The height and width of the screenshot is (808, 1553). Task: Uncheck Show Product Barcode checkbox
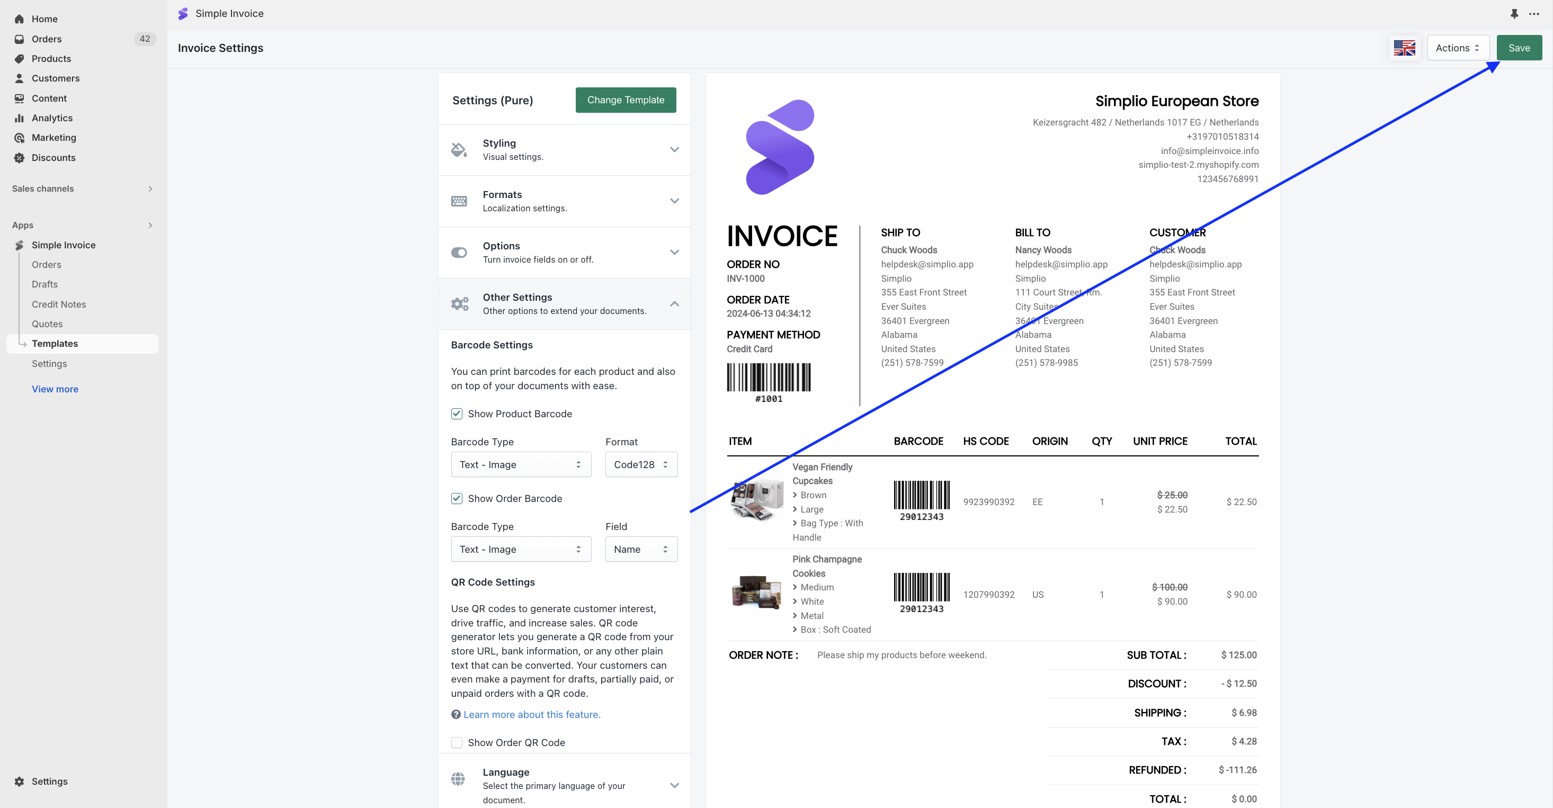[x=457, y=414]
